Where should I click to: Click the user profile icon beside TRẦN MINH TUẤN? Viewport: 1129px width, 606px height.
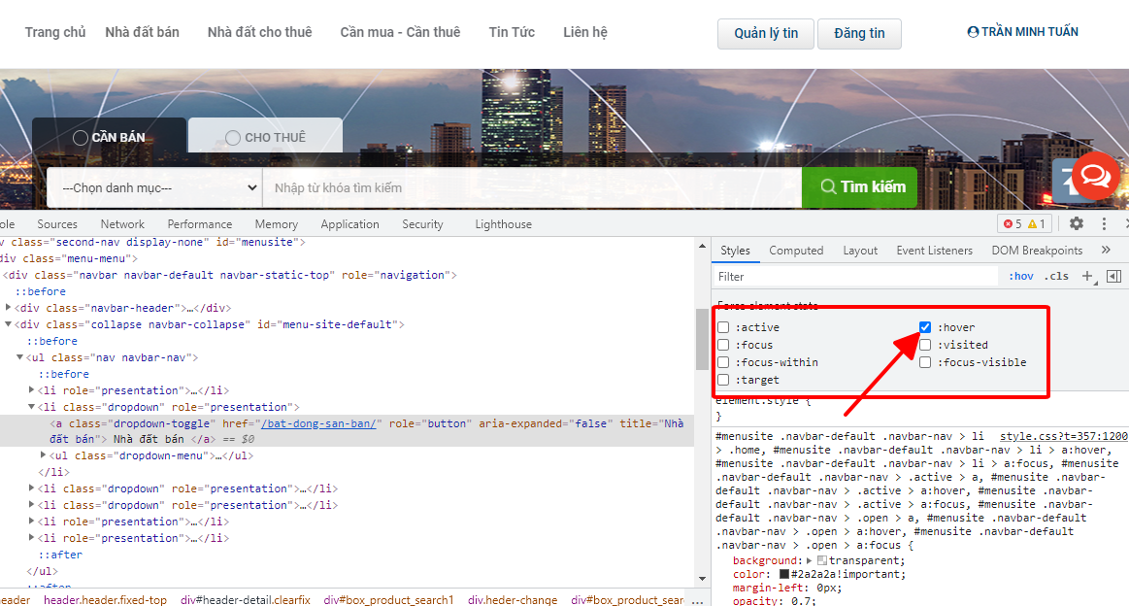point(973,32)
